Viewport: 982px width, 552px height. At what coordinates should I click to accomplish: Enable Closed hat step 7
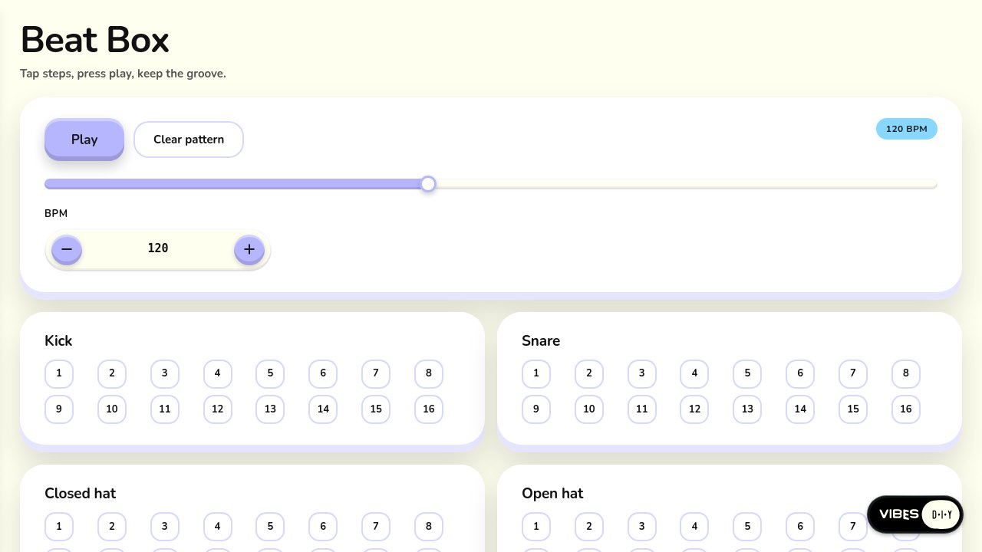point(376,527)
